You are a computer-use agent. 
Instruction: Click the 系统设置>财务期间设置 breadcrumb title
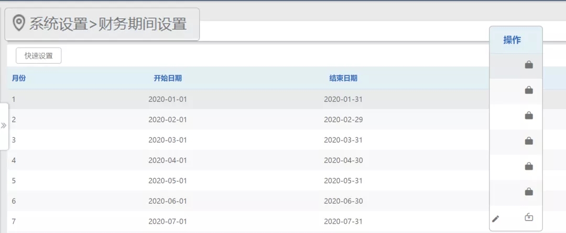click(x=108, y=24)
